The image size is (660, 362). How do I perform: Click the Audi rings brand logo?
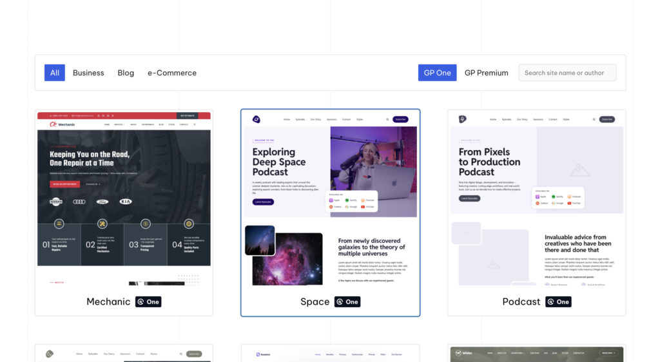pos(79,202)
